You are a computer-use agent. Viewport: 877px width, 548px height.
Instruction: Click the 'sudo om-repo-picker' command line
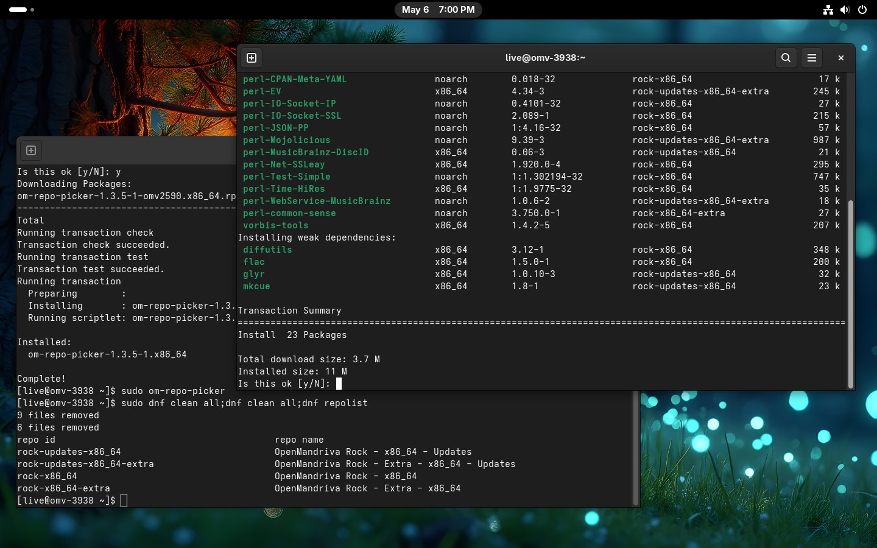pos(173,391)
